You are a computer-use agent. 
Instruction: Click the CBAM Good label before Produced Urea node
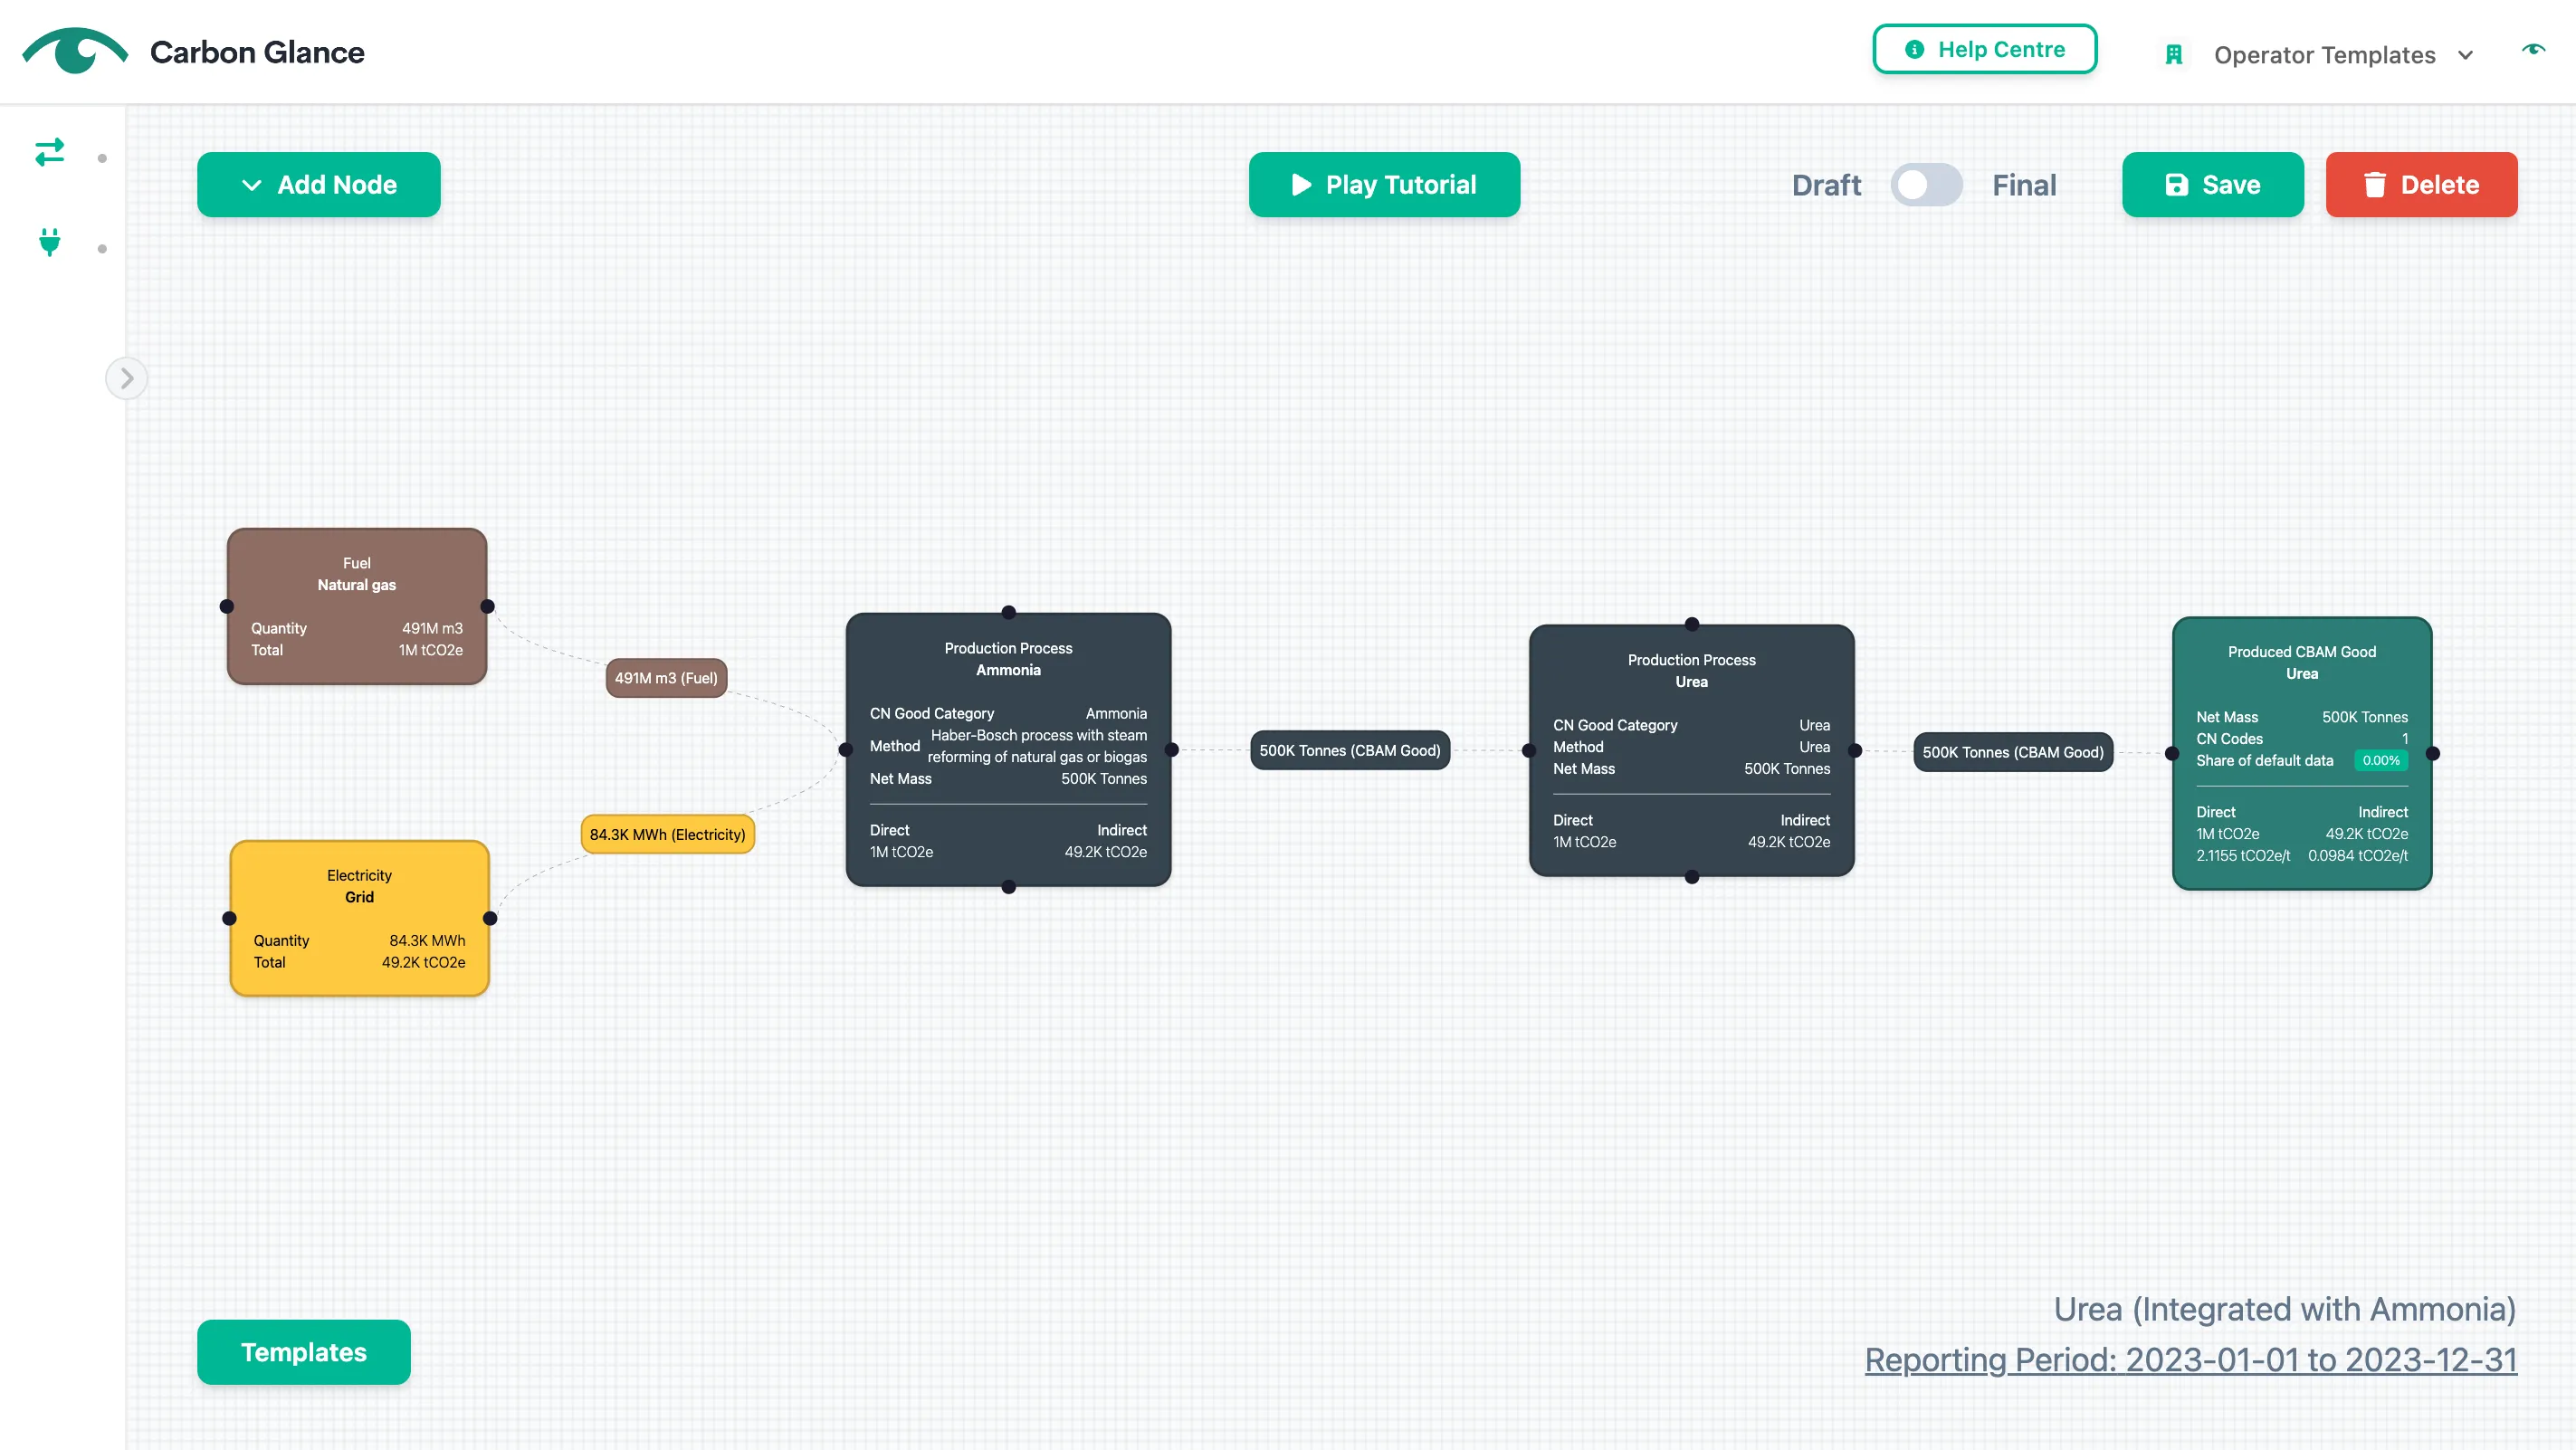coord(2012,751)
